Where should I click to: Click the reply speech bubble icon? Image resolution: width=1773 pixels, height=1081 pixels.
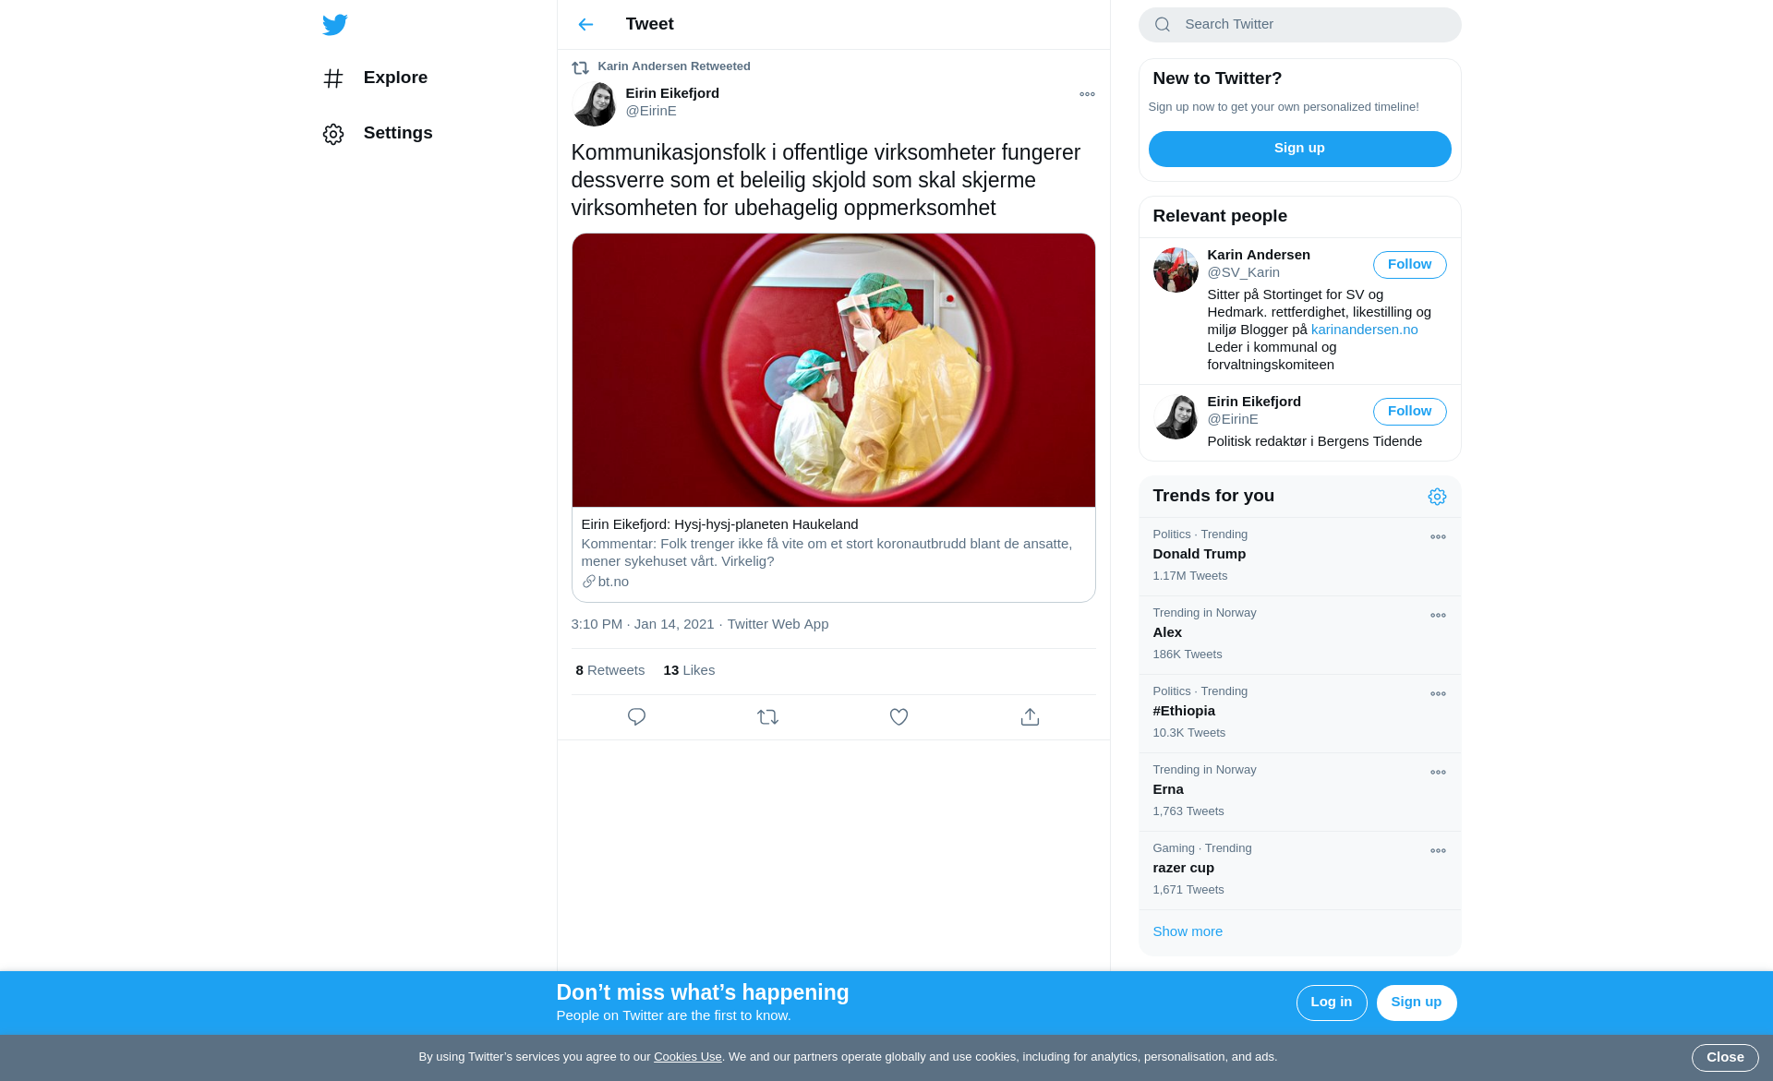(x=636, y=717)
